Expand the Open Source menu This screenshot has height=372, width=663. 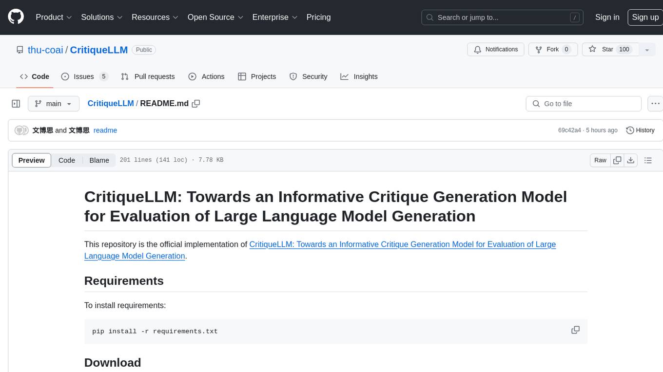pyautogui.click(x=215, y=17)
